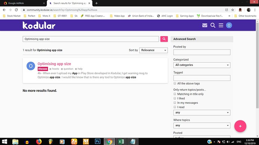
Task: Click the 'Posted by' input field
Action: [202, 52]
